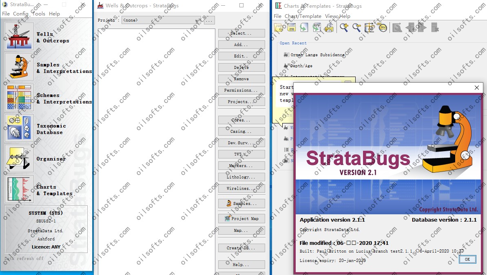Open Help menu in Charts & Templates
The width and height of the screenshot is (487, 275).
click(x=345, y=16)
